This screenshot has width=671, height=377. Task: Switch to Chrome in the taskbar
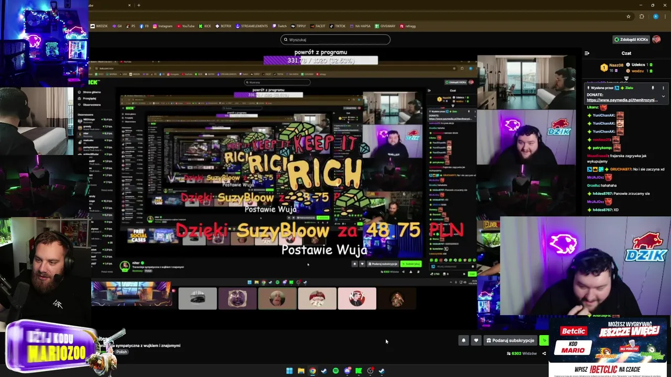point(312,371)
